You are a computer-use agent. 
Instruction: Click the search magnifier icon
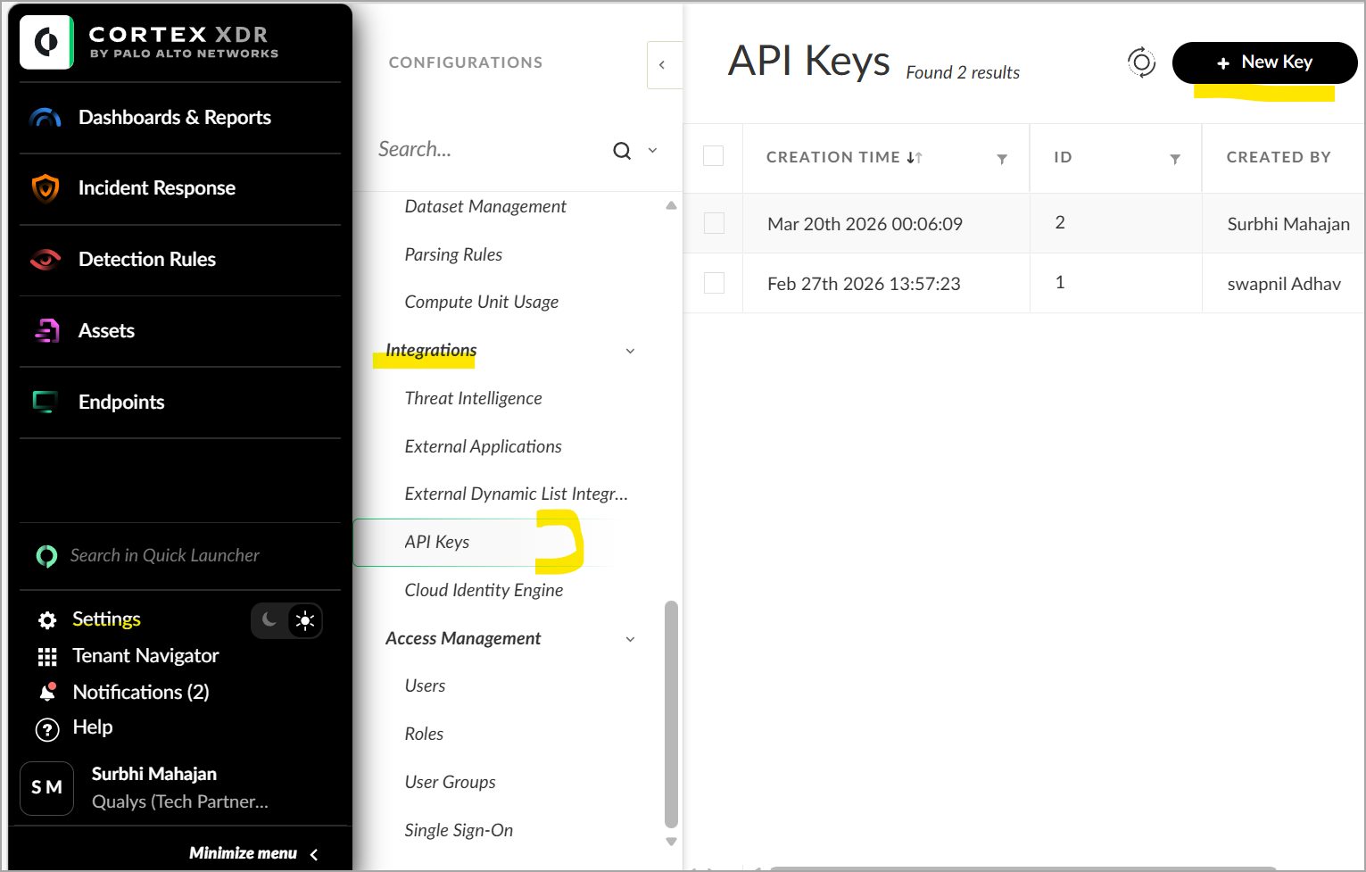pyautogui.click(x=622, y=151)
